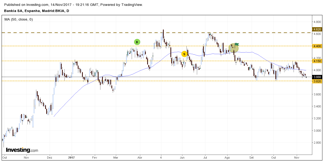Viewport: 324px width, 161px height.
Task: Click the Jul label on time axis
Action: pos(205,158)
